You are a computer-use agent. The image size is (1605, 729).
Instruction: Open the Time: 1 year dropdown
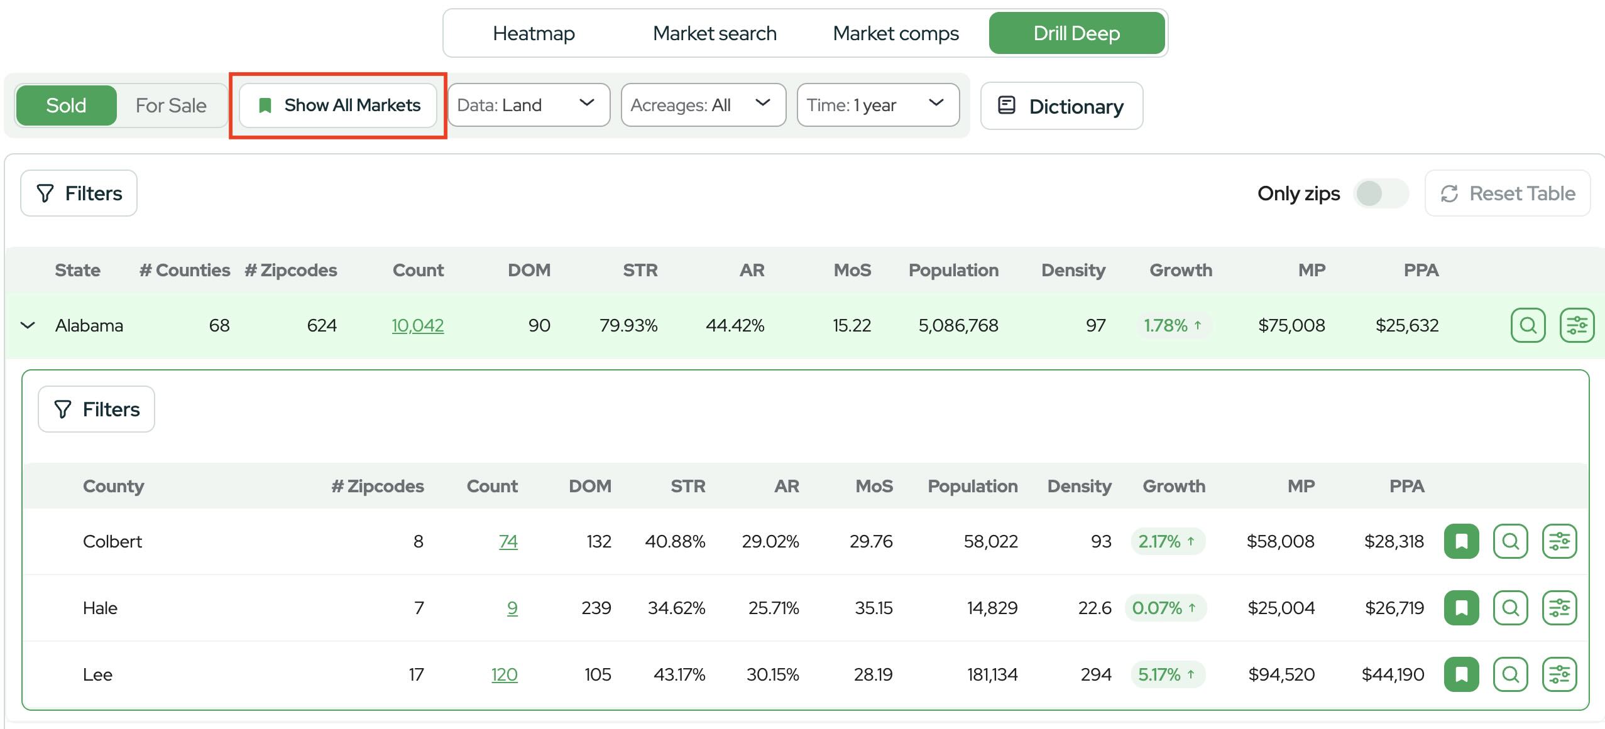pyautogui.click(x=878, y=105)
